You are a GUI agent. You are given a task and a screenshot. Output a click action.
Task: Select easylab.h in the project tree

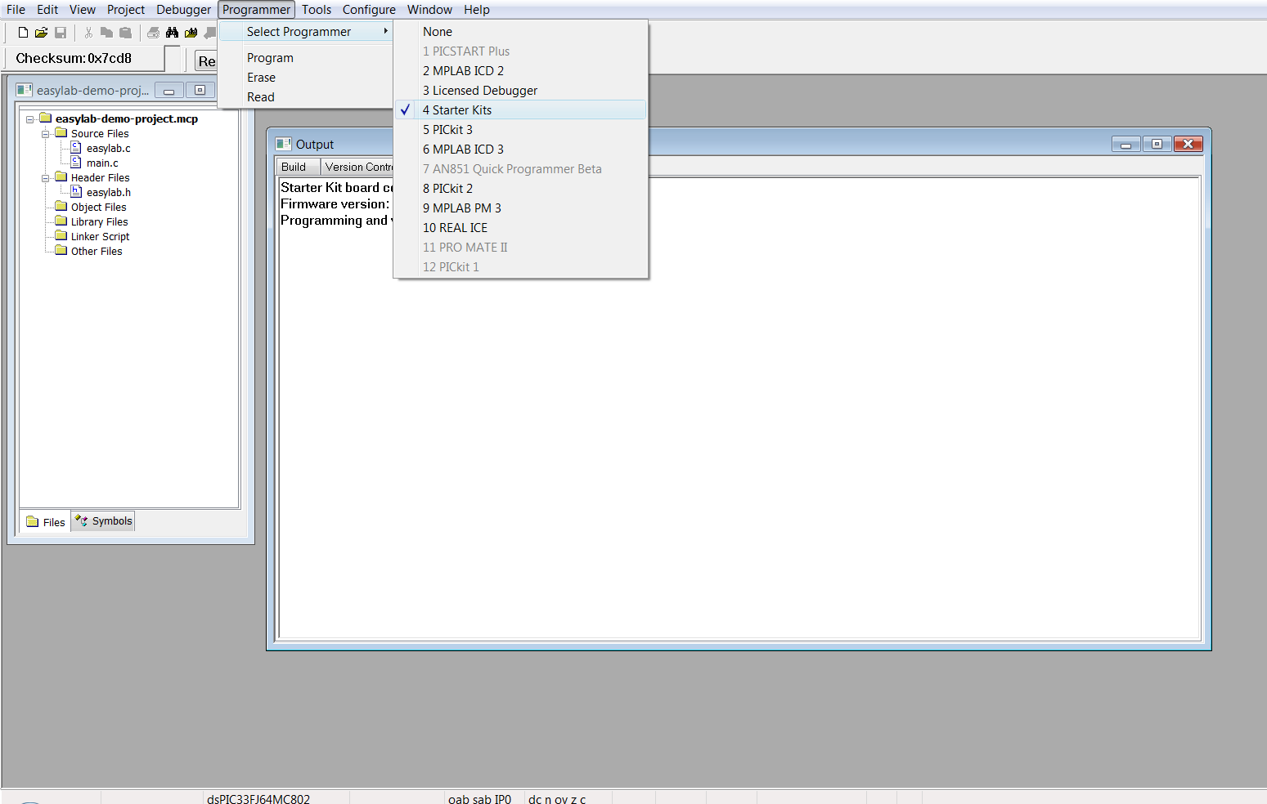coord(109,193)
